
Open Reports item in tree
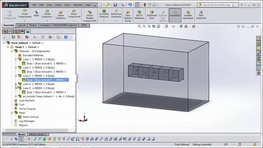[x=23, y=125]
